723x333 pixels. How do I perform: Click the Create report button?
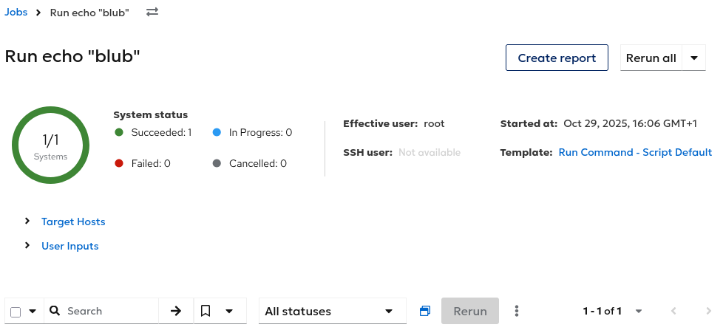coord(557,58)
